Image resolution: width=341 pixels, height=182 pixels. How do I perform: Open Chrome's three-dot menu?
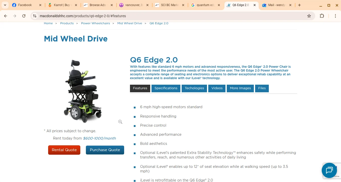[335, 16]
